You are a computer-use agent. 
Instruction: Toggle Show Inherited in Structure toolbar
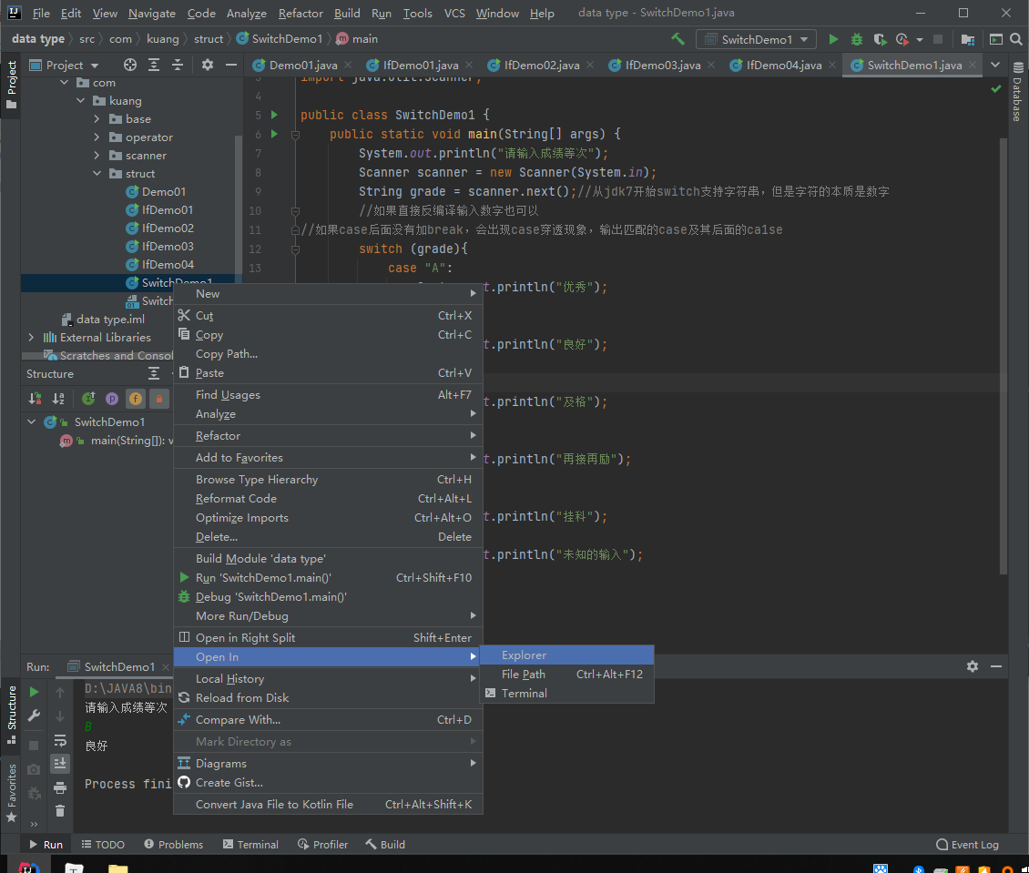point(88,398)
